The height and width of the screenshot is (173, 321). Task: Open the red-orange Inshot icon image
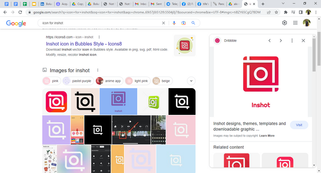tap(56, 102)
